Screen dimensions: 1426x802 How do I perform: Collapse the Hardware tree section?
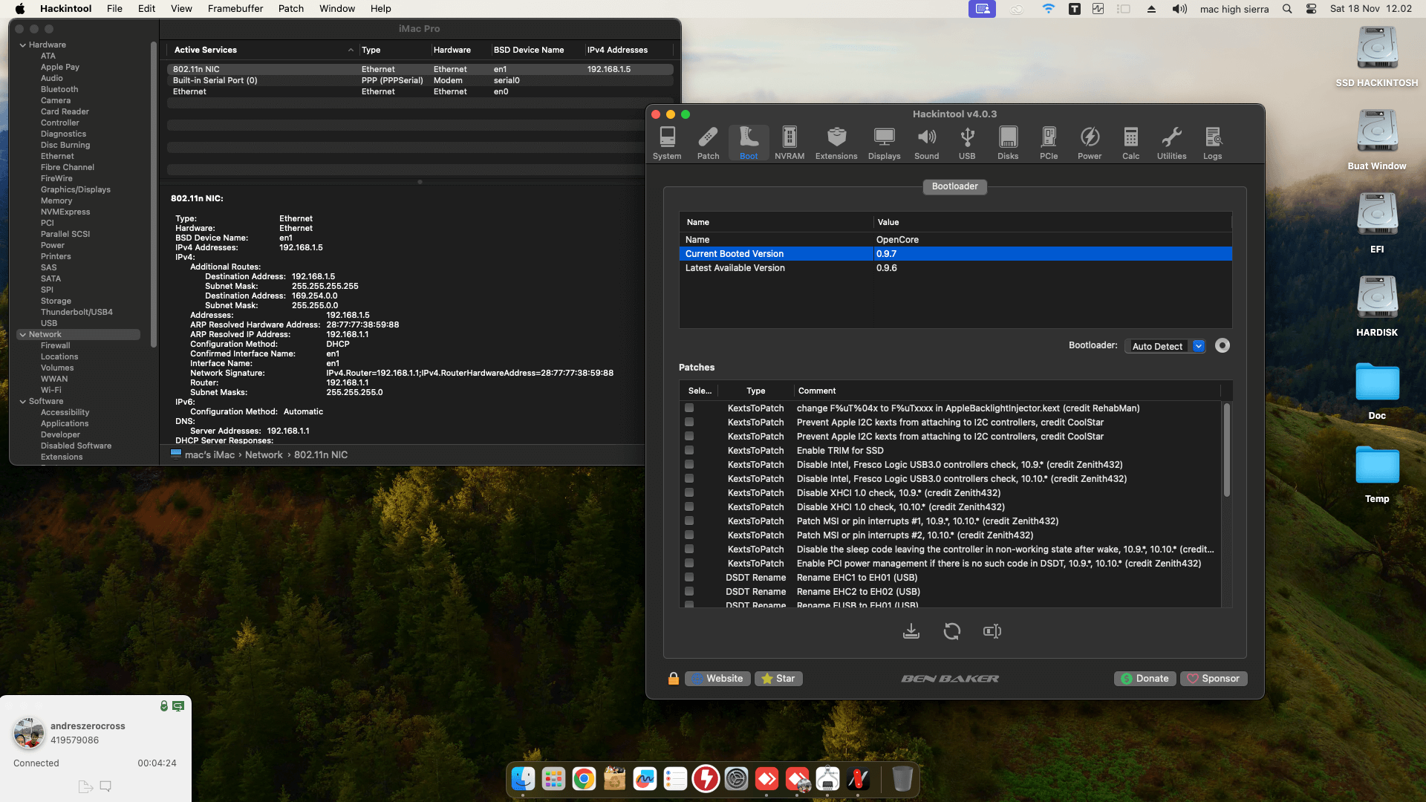[x=22, y=45]
